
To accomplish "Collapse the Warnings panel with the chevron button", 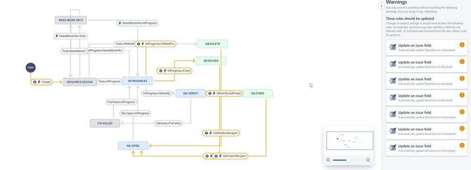I will pyautogui.click(x=381, y=6).
